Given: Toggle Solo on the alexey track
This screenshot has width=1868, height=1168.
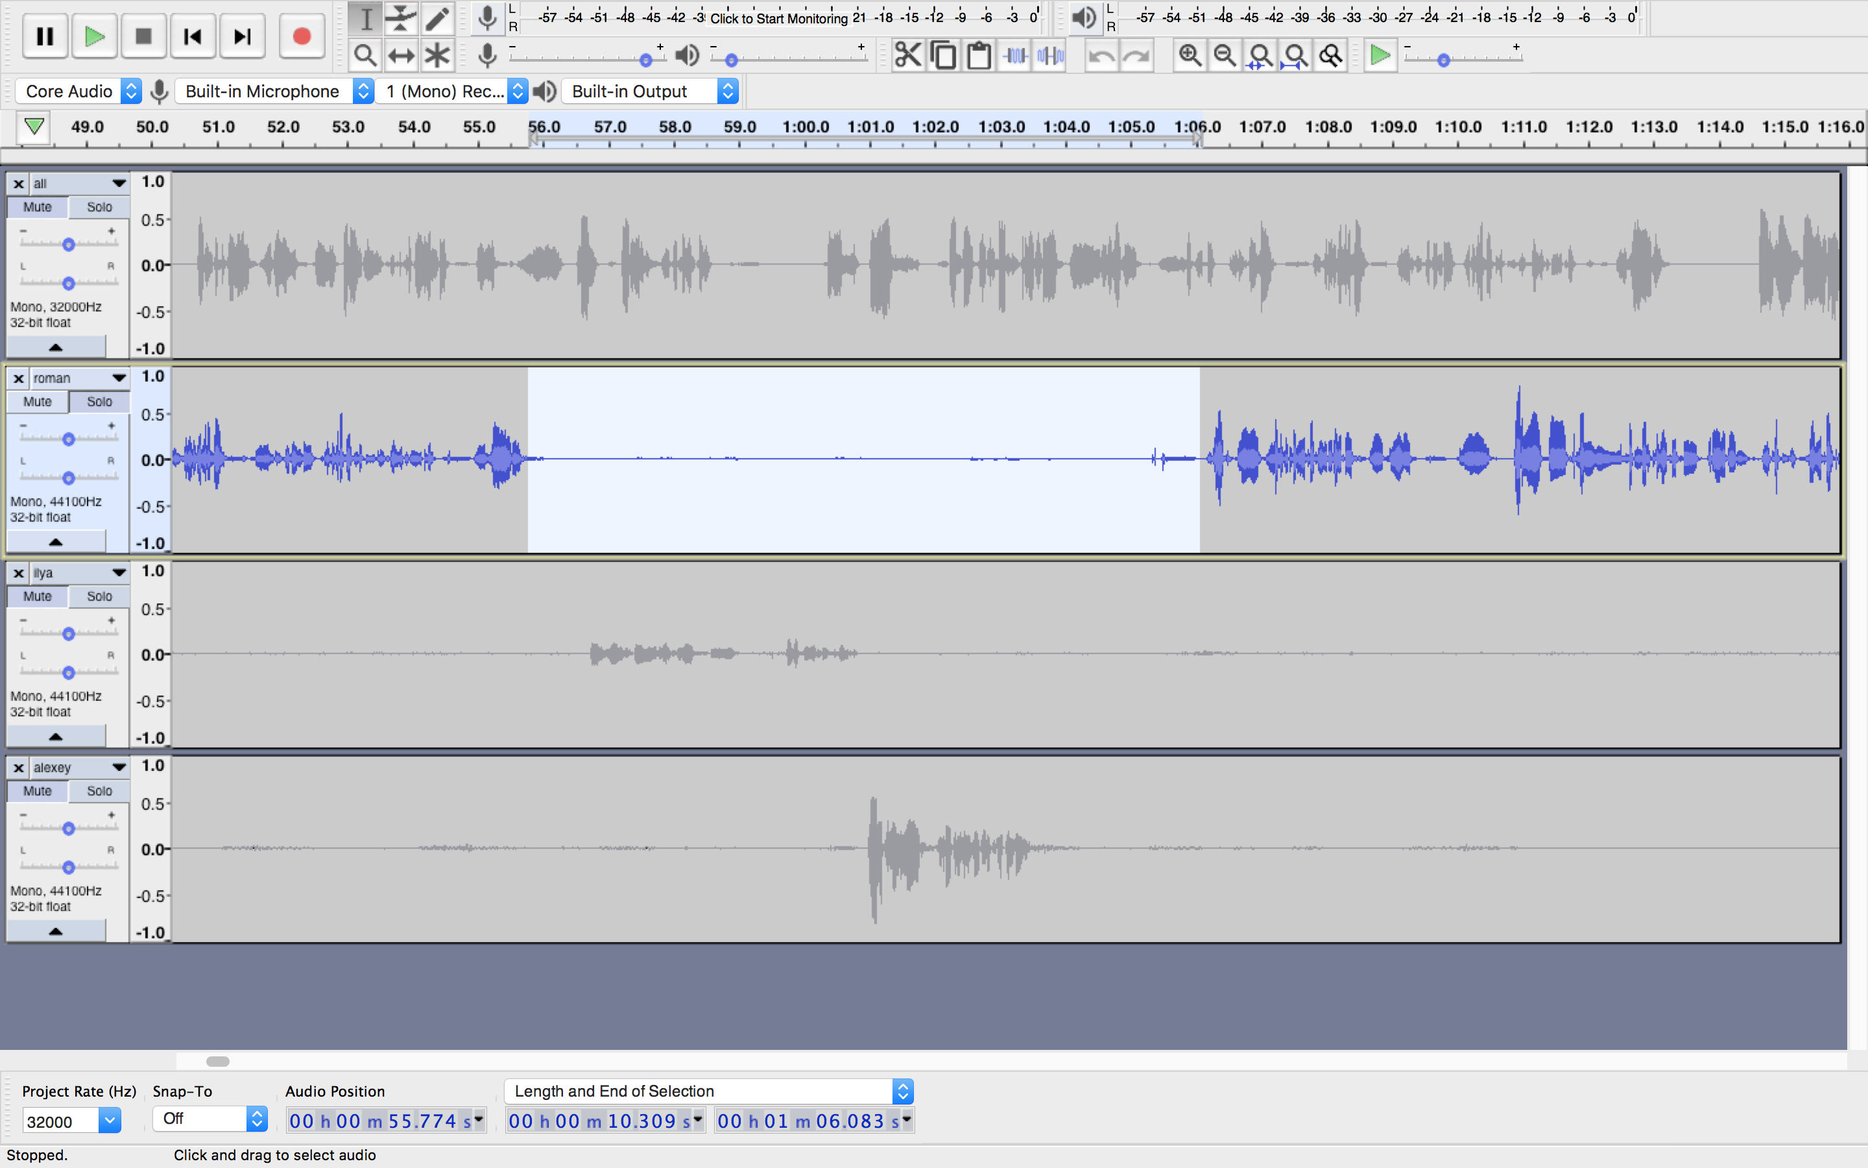Looking at the screenshot, I should tap(99, 791).
